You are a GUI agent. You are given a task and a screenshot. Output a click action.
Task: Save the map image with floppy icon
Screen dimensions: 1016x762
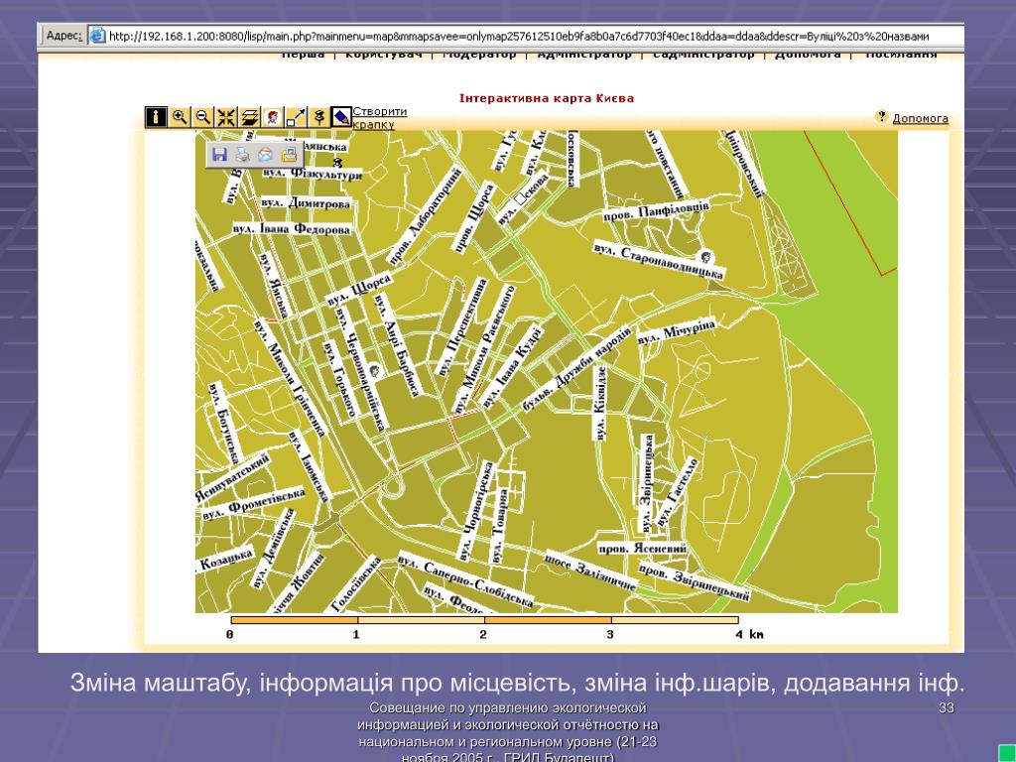(220, 154)
